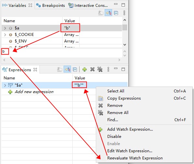
Task: Toggle Show Logical Structure in Expressions toolbar
Action: pos(67,69)
